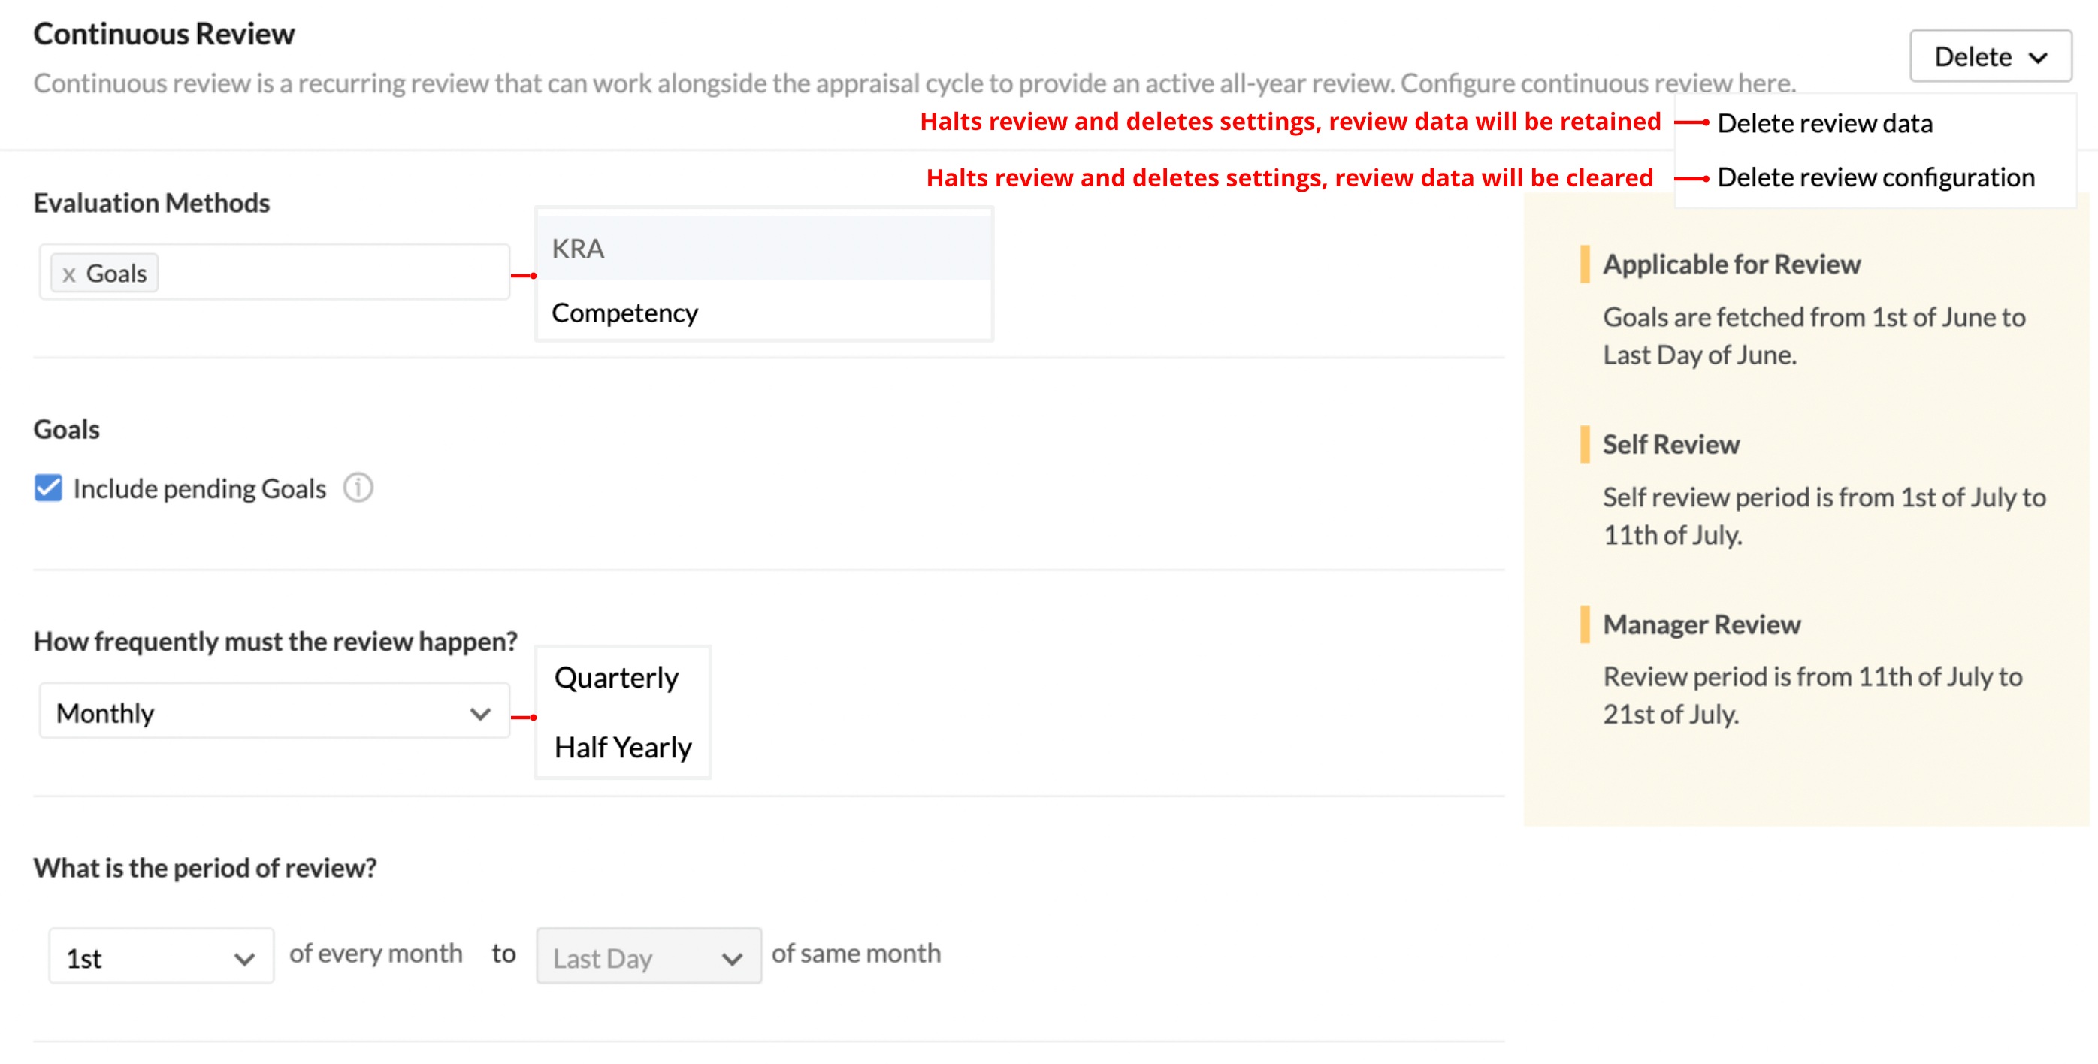Toggle Include pending Goals checkbox
Image resolution: width=2098 pixels, height=1064 pixels.
(48, 488)
